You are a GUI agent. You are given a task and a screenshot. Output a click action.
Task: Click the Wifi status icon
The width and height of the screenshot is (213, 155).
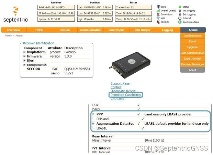coord(158,18)
